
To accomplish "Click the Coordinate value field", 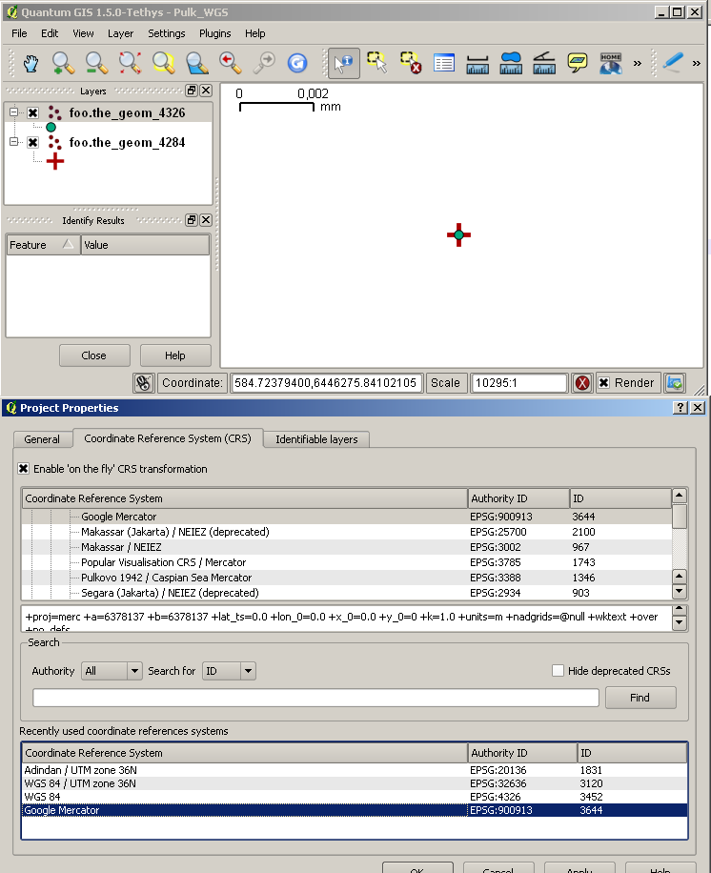I will tap(326, 383).
